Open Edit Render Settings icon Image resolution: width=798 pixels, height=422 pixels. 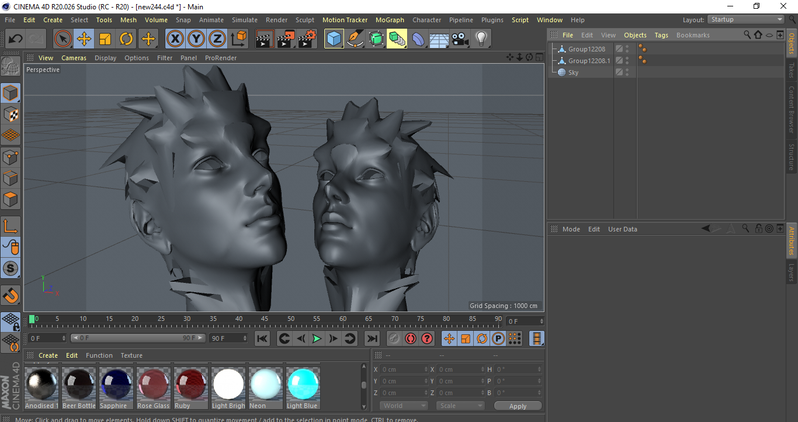pyautogui.click(x=307, y=39)
